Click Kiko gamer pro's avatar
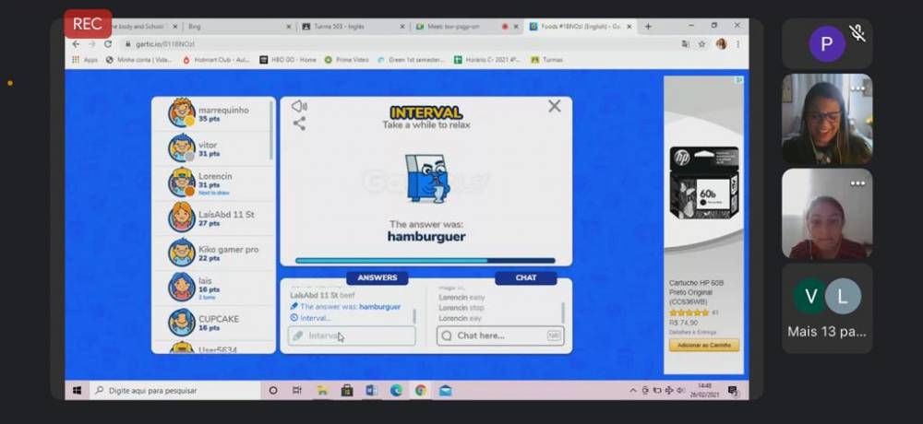This screenshot has width=923, height=424. pyautogui.click(x=182, y=253)
